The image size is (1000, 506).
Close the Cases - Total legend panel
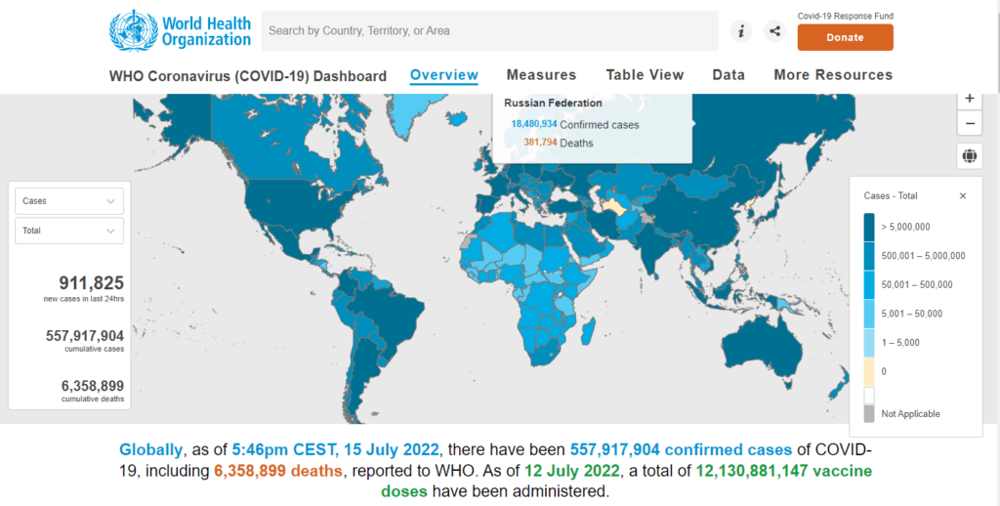coord(963,196)
